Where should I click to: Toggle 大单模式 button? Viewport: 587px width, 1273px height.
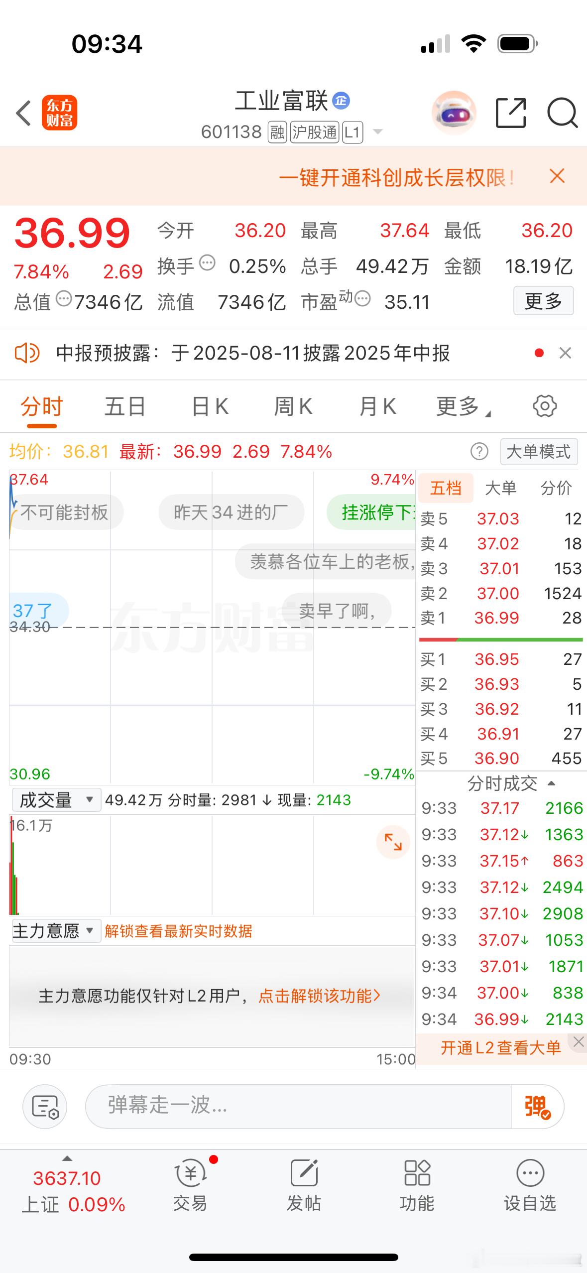(538, 452)
